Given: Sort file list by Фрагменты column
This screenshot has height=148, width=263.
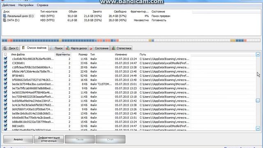Looking at the screenshot, I should tap(63, 54).
